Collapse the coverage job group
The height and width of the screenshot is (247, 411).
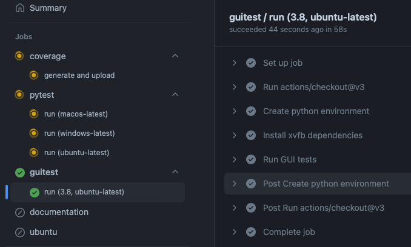point(175,56)
